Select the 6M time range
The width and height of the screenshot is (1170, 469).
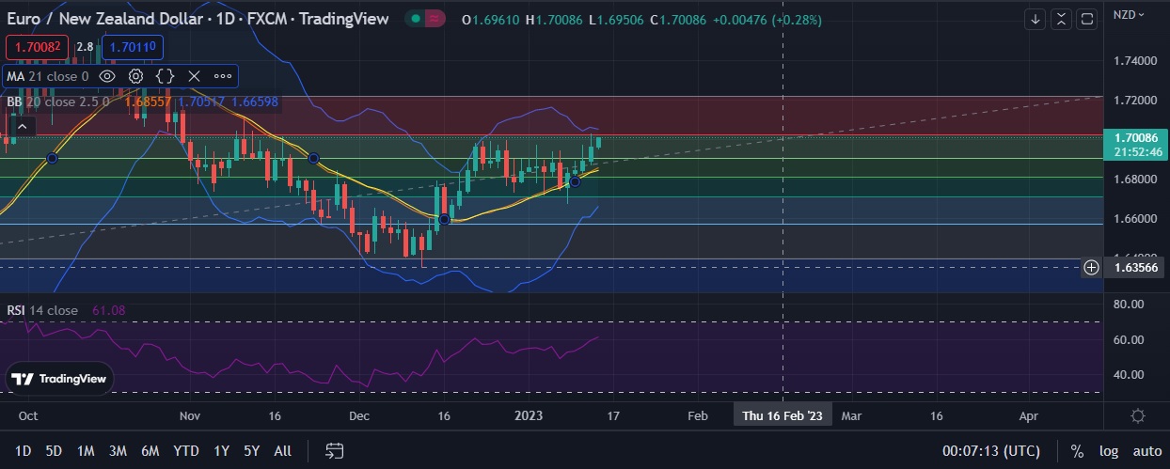[150, 451]
